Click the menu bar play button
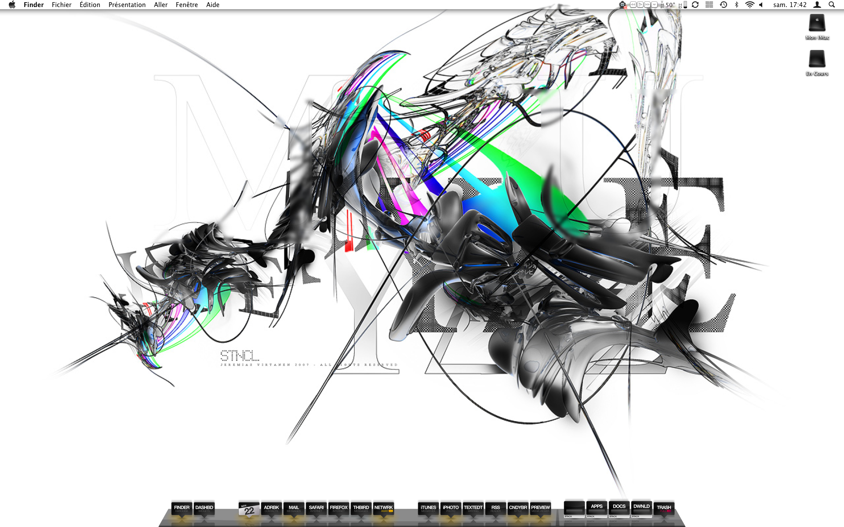The width and height of the screenshot is (844, 527). pyautogui.click(x=640, y=5)
